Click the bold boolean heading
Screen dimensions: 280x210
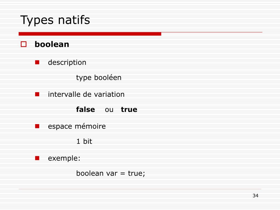tap(52, 44)
